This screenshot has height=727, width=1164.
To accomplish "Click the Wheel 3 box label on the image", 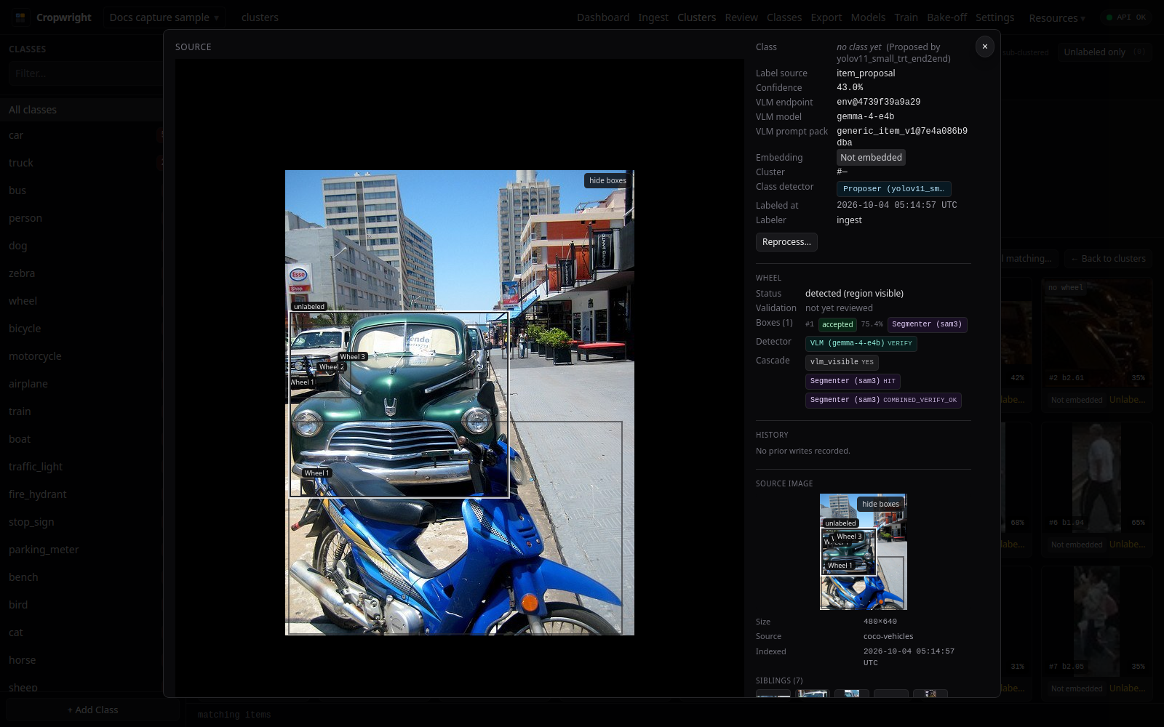I will click(x=353, y=357).
